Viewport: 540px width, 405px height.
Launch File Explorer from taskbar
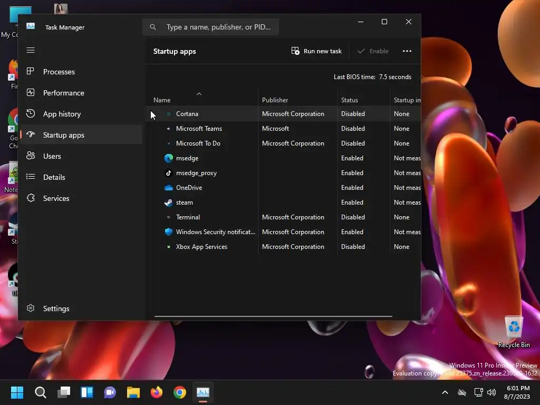[x=133, y=392]
